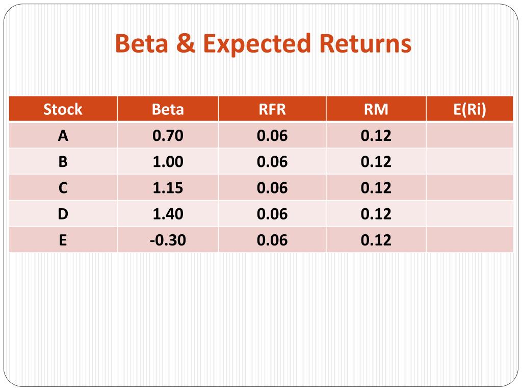This screenshot has height=392, width=522.
Task: Select the Beta column header
Action: (x=168, y=109)
